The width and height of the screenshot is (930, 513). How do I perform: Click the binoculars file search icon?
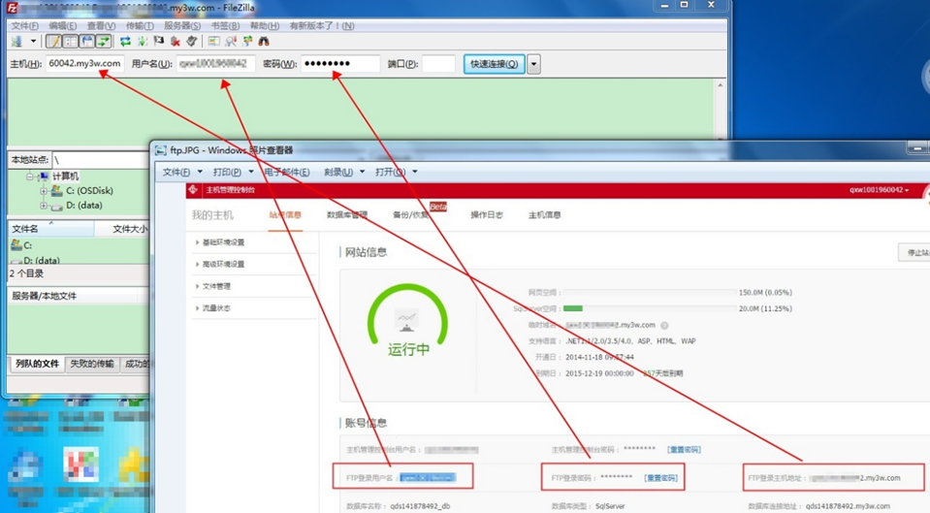(x=264, y=41)
